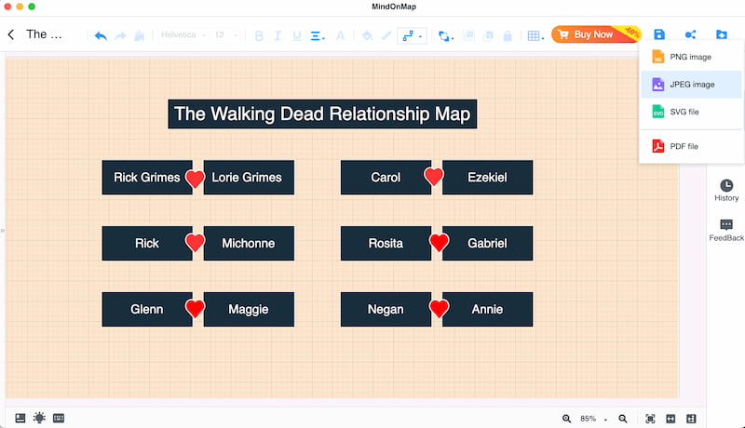The height and width of the screenshot is (428, 745).
Task: Select the Glenn node
Action: click(x=147, y=310)
